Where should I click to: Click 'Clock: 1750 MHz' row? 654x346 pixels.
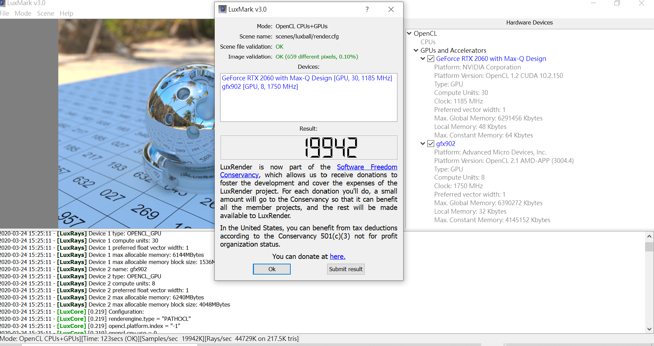tap(458, 186)
